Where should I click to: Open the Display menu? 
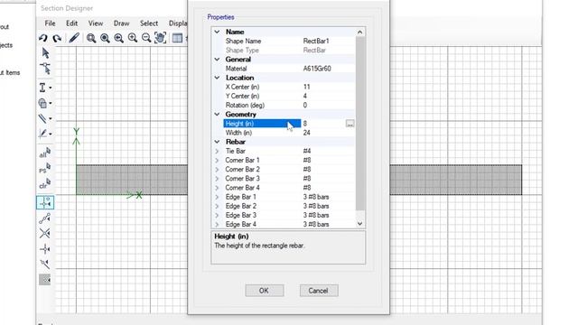(178, 23)
